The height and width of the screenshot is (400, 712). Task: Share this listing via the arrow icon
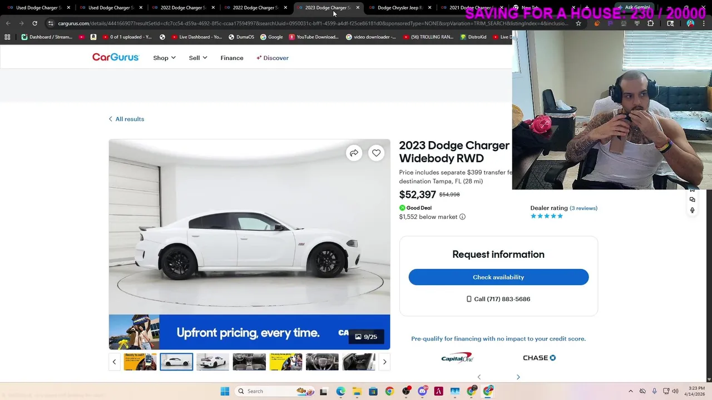(354, 153)
